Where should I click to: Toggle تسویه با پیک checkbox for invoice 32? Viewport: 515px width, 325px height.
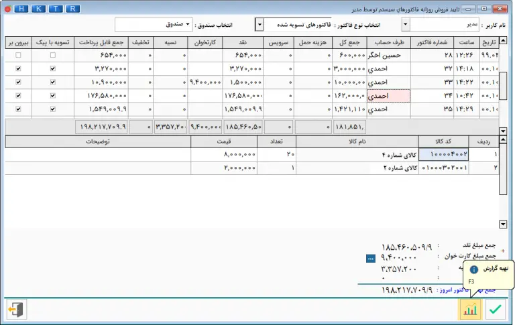53,68
